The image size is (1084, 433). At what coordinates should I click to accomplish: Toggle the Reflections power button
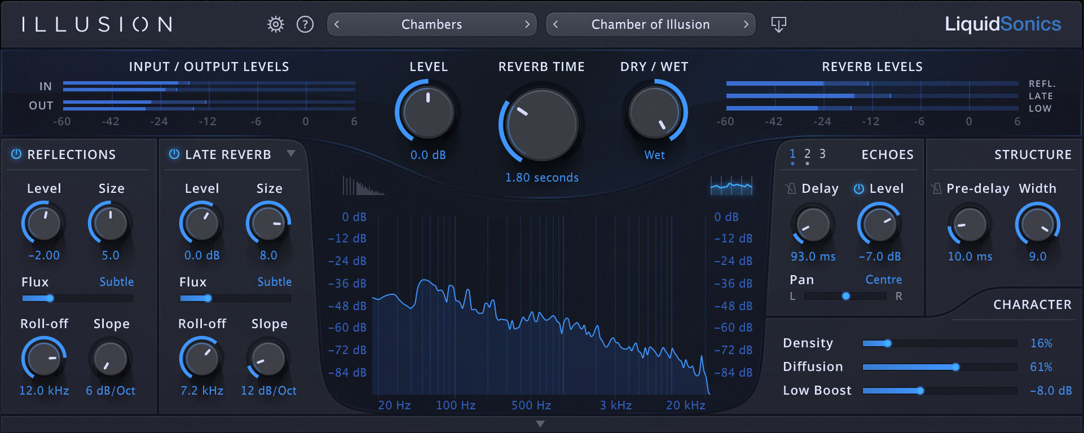tap(16, 154)
